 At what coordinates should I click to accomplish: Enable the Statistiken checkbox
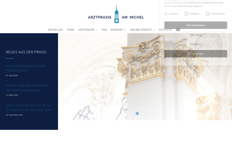(x=186, y=14)
